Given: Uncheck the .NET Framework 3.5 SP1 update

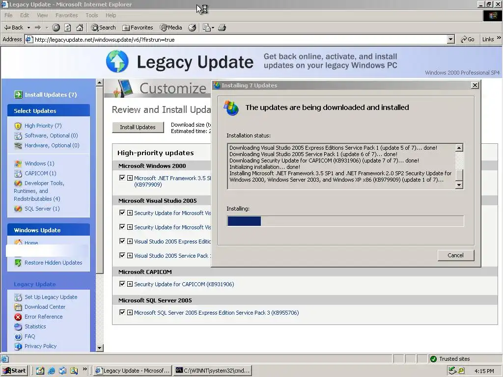Looking at the screenshot, I should coord(122,178).
